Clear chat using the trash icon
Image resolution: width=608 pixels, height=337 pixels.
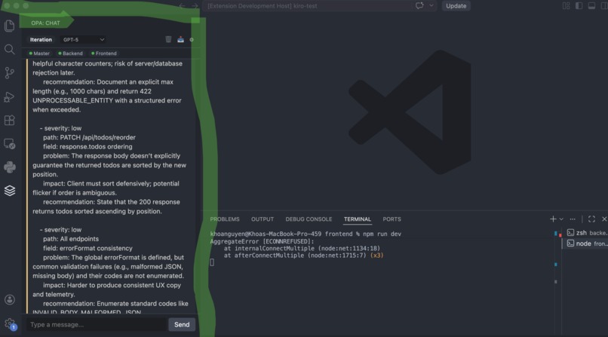tap(168, 39)
